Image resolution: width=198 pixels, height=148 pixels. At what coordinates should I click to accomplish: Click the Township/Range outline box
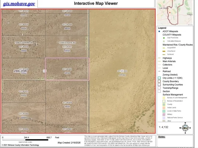pos(159,88)
